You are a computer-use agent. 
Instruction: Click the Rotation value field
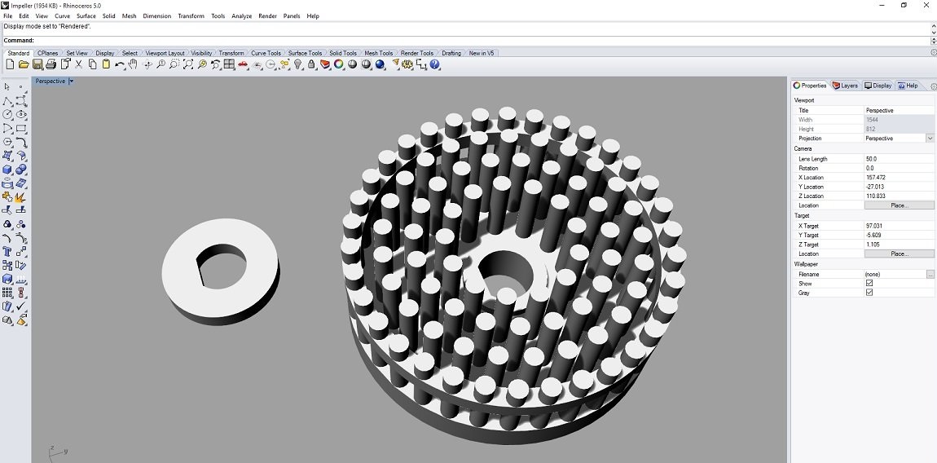coord(899,168)
